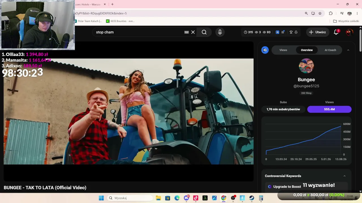Screen dimensions: 362x203
Task: Click the Chrome icon on the taskbar
Action: click(224, 198)
